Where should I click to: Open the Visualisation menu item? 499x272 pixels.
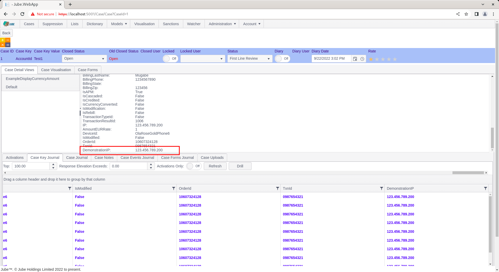click(145, 24)
